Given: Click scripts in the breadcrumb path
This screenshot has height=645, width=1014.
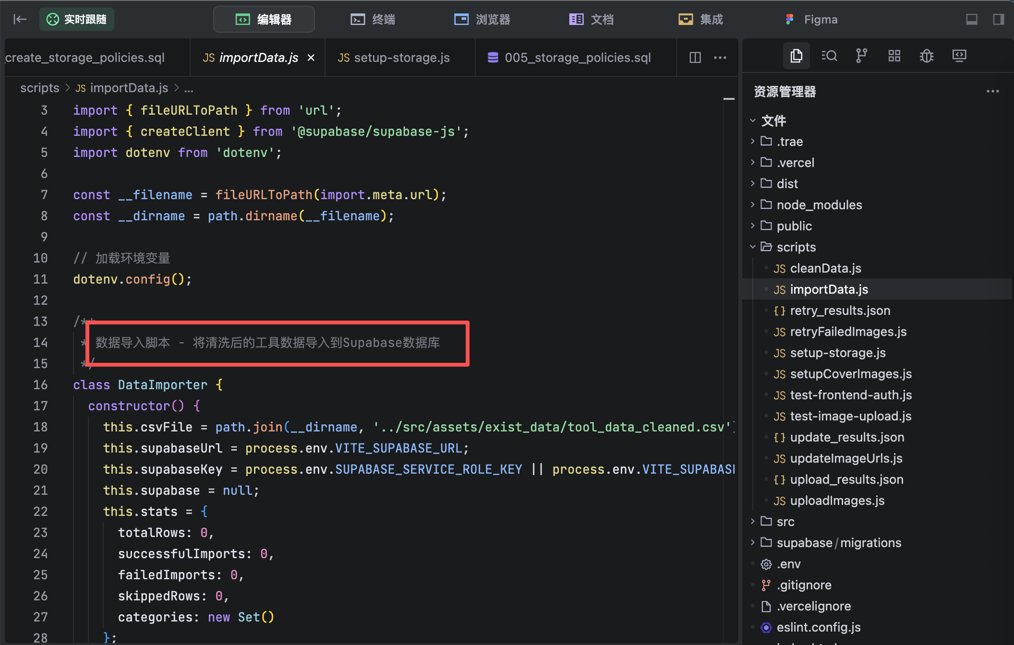Looking at the screenshot, I should [x=39, y=88].
